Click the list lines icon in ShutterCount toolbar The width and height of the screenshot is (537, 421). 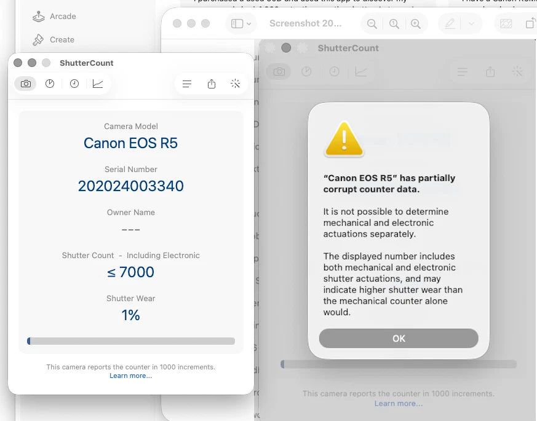tap(187, 84)
